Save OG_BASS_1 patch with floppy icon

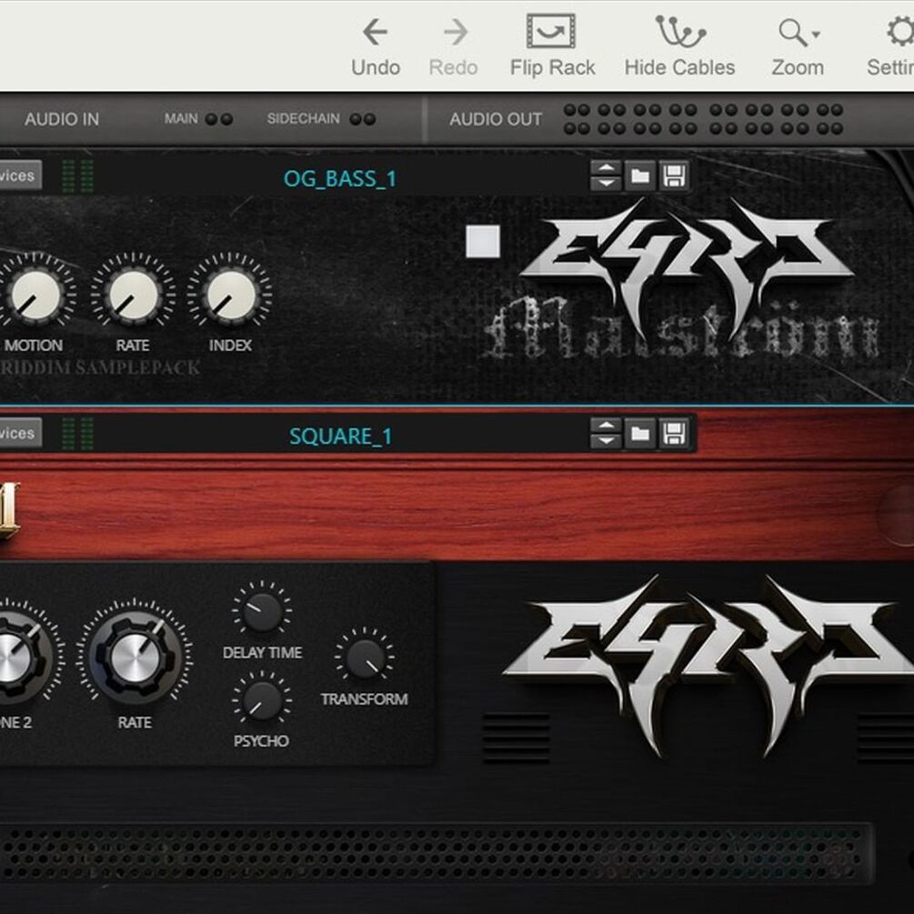(x=674, y=176)
